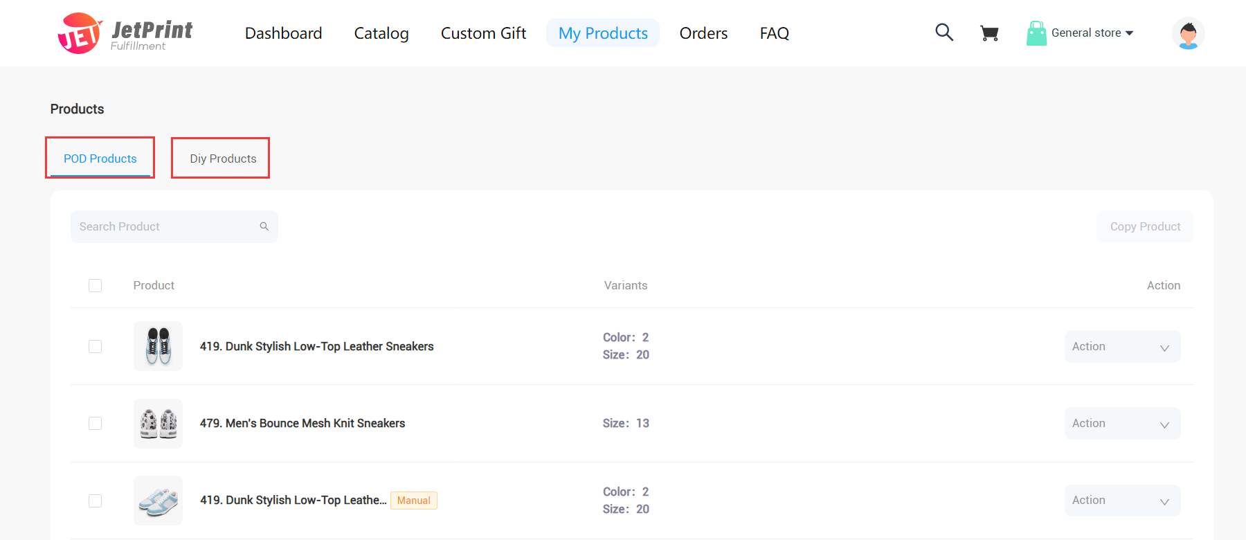1246x540 pixels.
Task: Click into the Search Product input field
Action: 166,226
